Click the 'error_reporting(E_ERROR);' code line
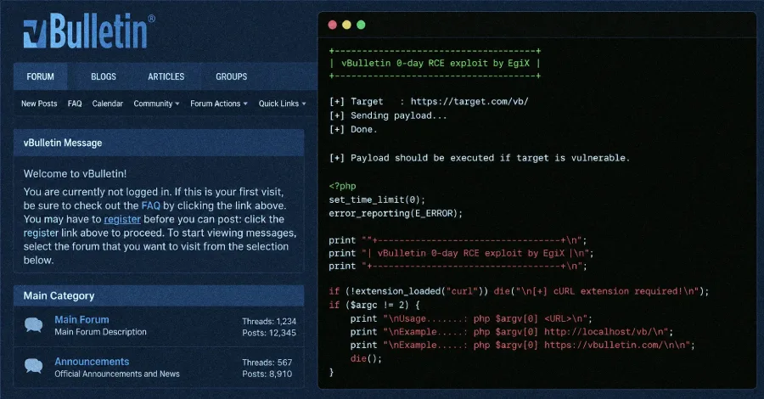 coord(396,213)
